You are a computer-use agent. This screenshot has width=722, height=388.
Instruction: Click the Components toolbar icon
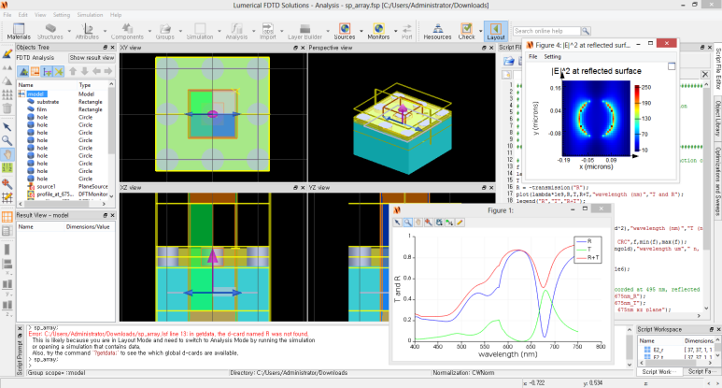pos(127,32)
